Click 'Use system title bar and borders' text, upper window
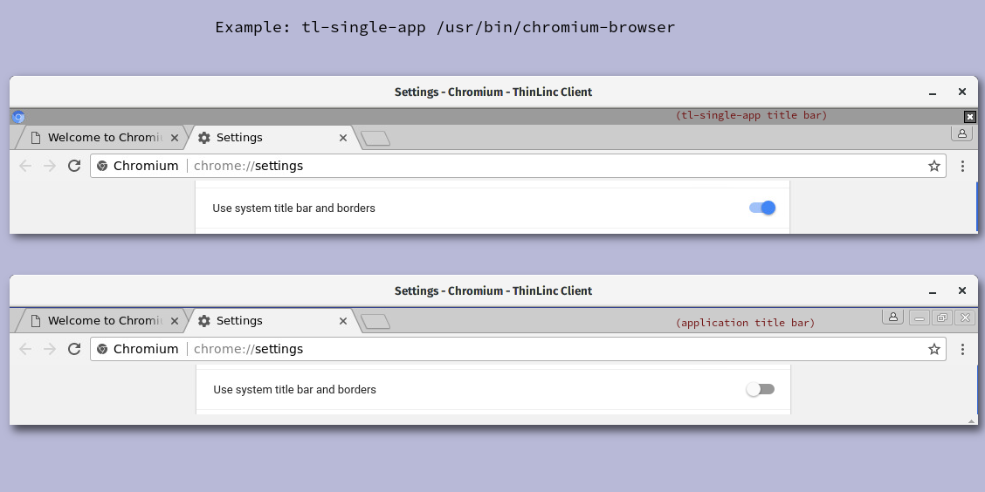985x492 pixels. pos(293,208)
